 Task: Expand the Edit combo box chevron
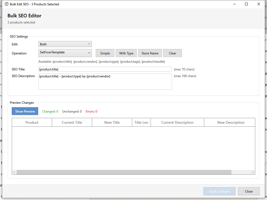tap(89, 44)
